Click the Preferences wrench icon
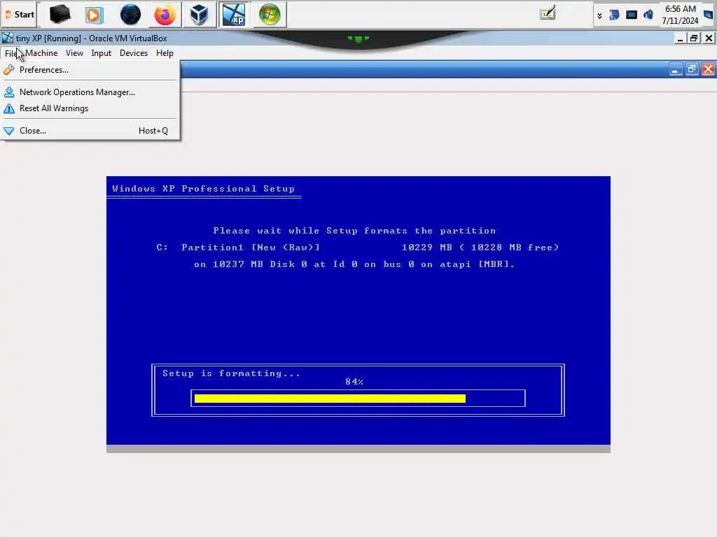The height and width of the screenshot is (537, 717). click(9, 70)
